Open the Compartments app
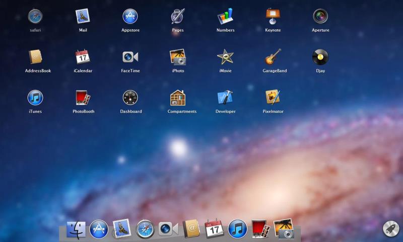This screenshot has width=403, height=242. click(177, 98)
